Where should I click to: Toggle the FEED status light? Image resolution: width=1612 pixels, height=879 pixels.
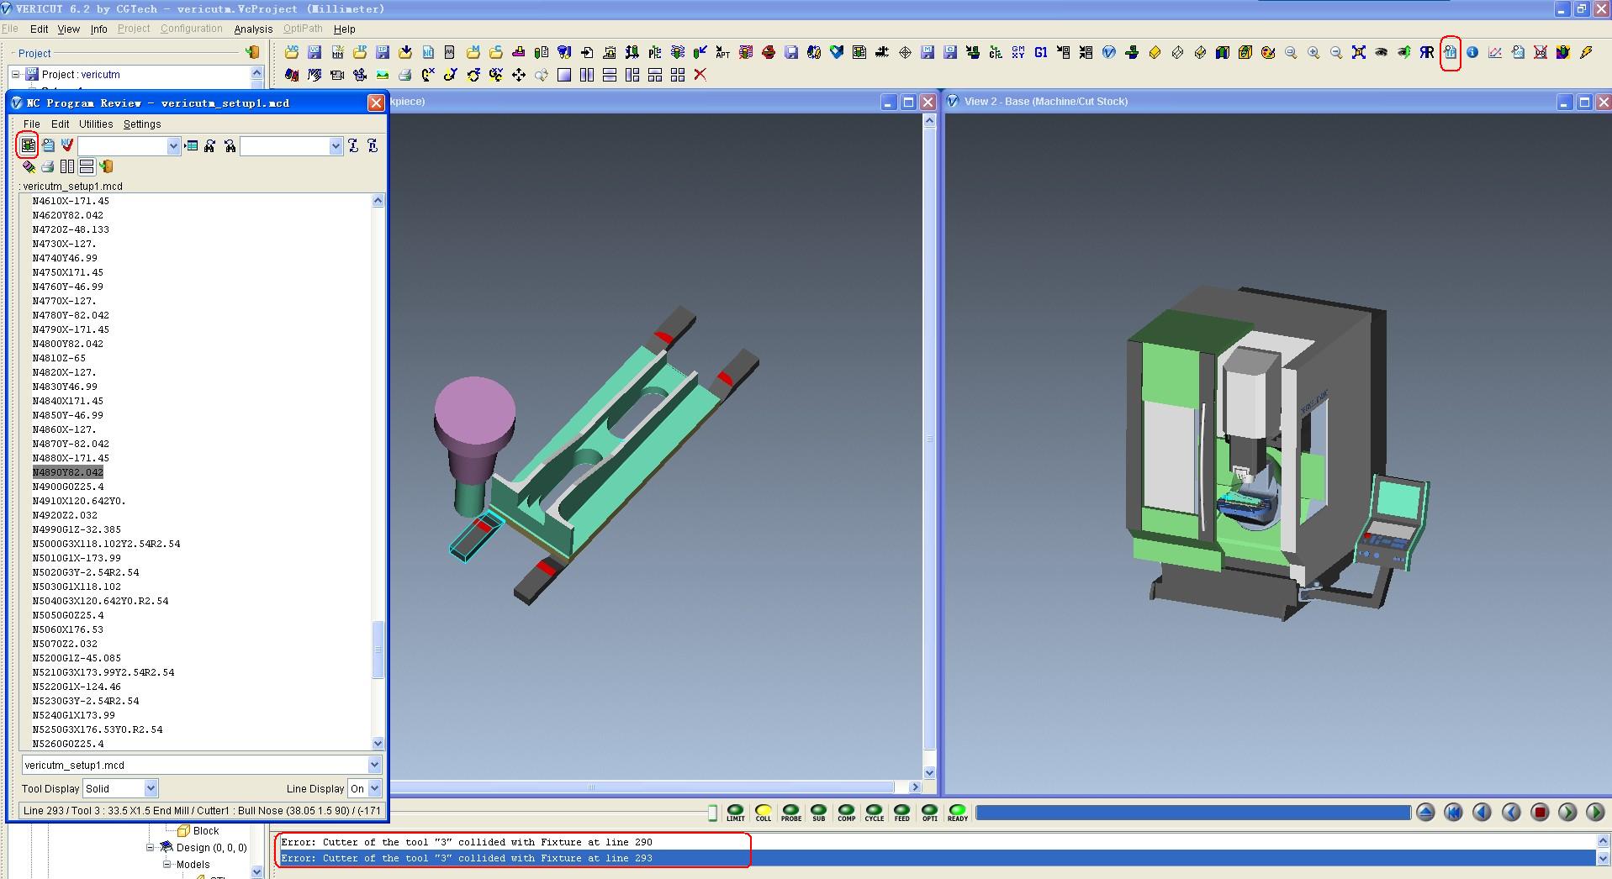[901, 813]
